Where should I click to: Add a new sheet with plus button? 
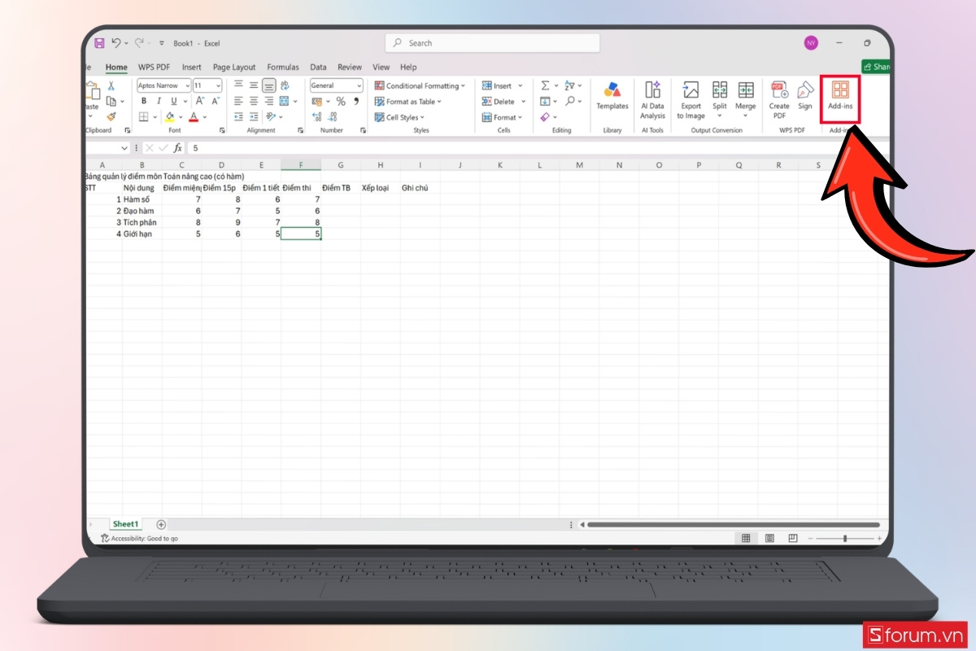click(161, 525)
